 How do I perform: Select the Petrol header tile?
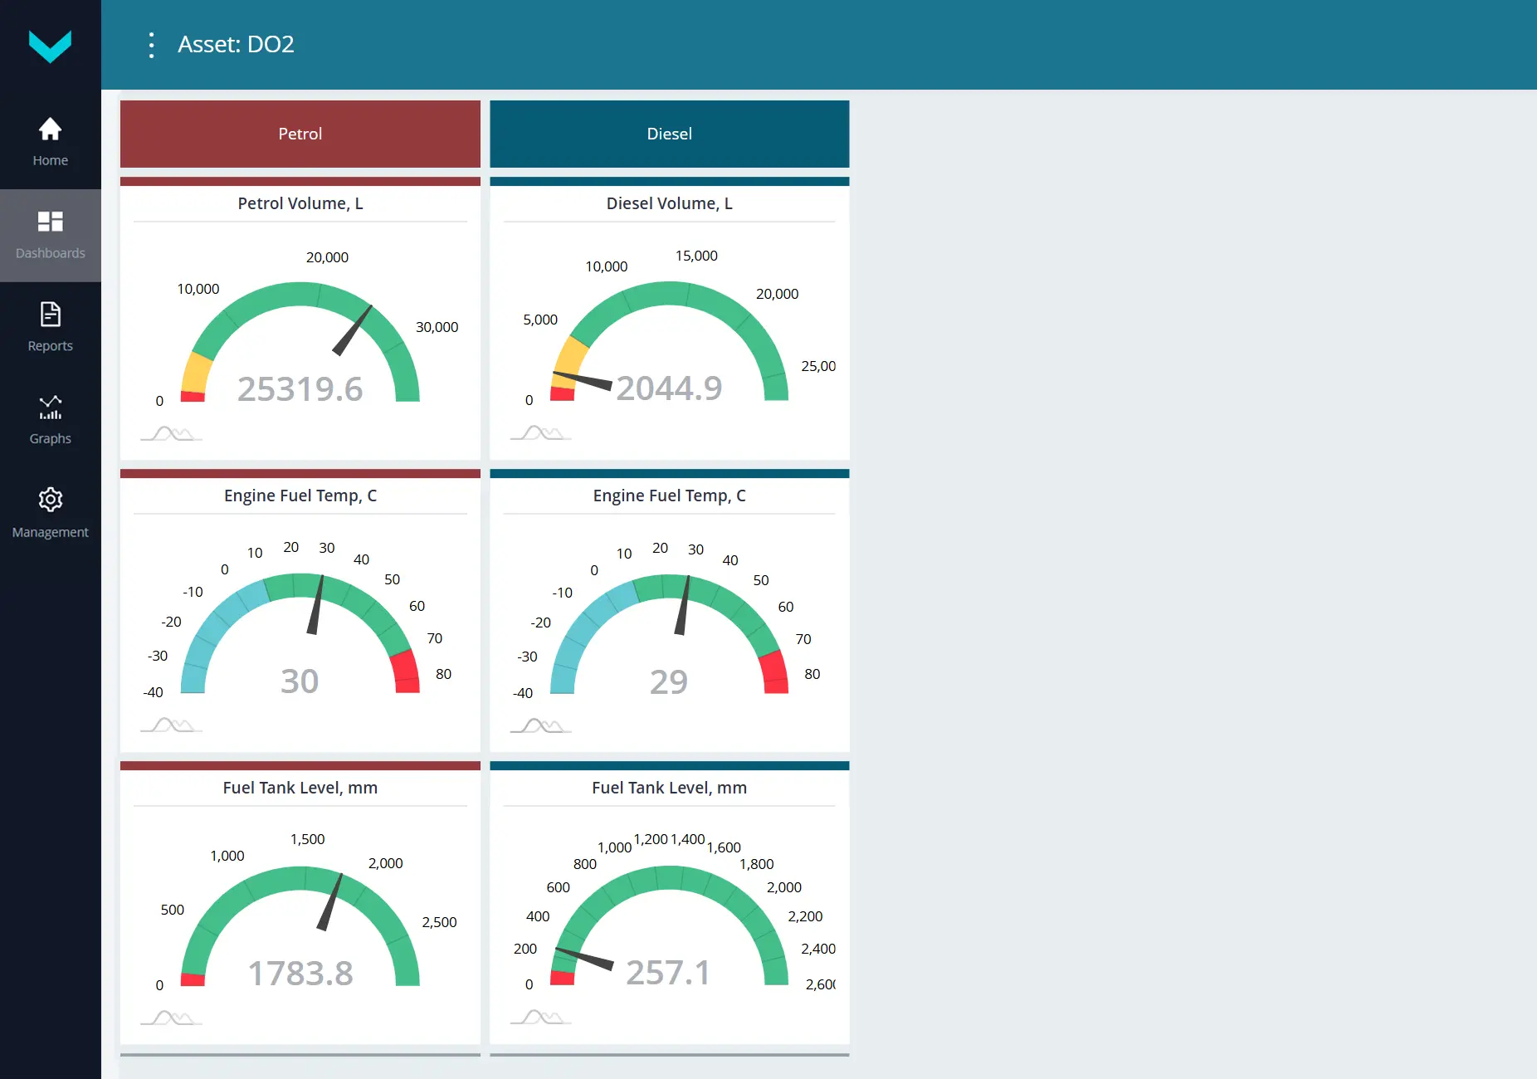(x=300, y=134)
